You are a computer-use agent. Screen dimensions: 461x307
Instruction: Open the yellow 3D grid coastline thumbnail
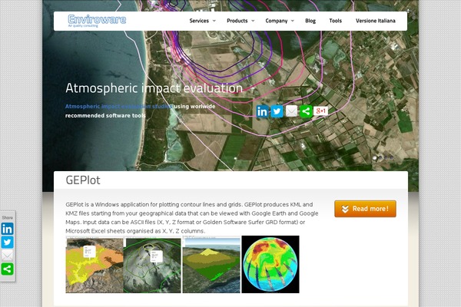tap(211, 265)
